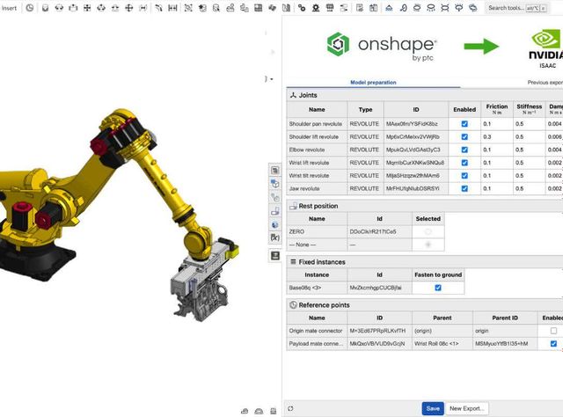Switch to the Model preparation tab

(x=373, y=82)
